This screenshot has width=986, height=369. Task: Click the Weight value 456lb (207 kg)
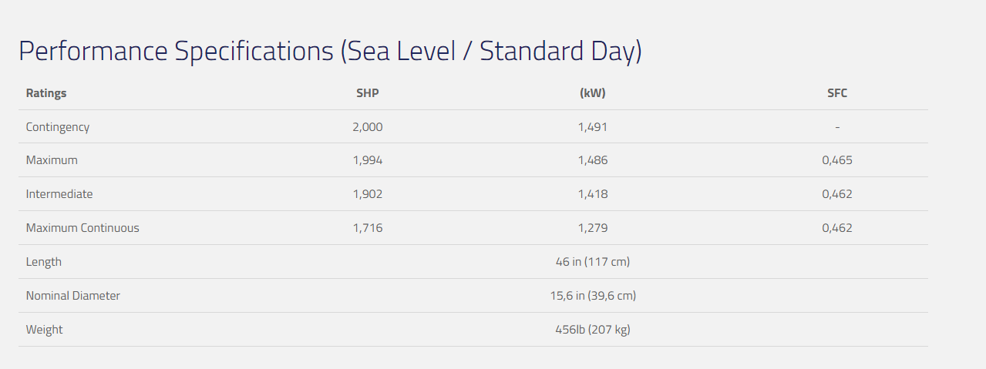593,330
